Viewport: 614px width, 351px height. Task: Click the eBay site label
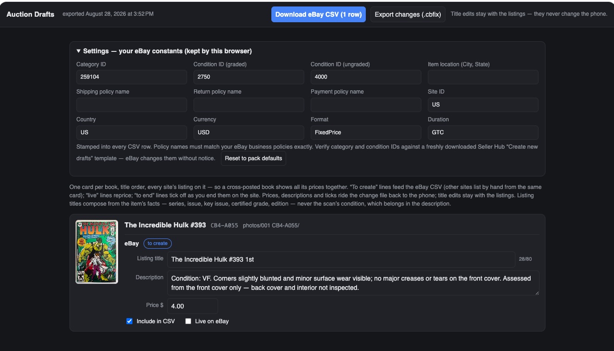[x=132, y=244]
